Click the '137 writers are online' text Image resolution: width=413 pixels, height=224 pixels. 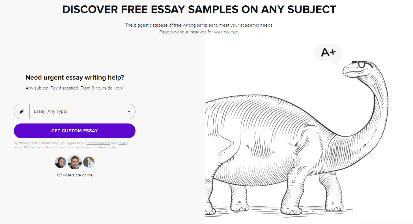tap(75, 175)
